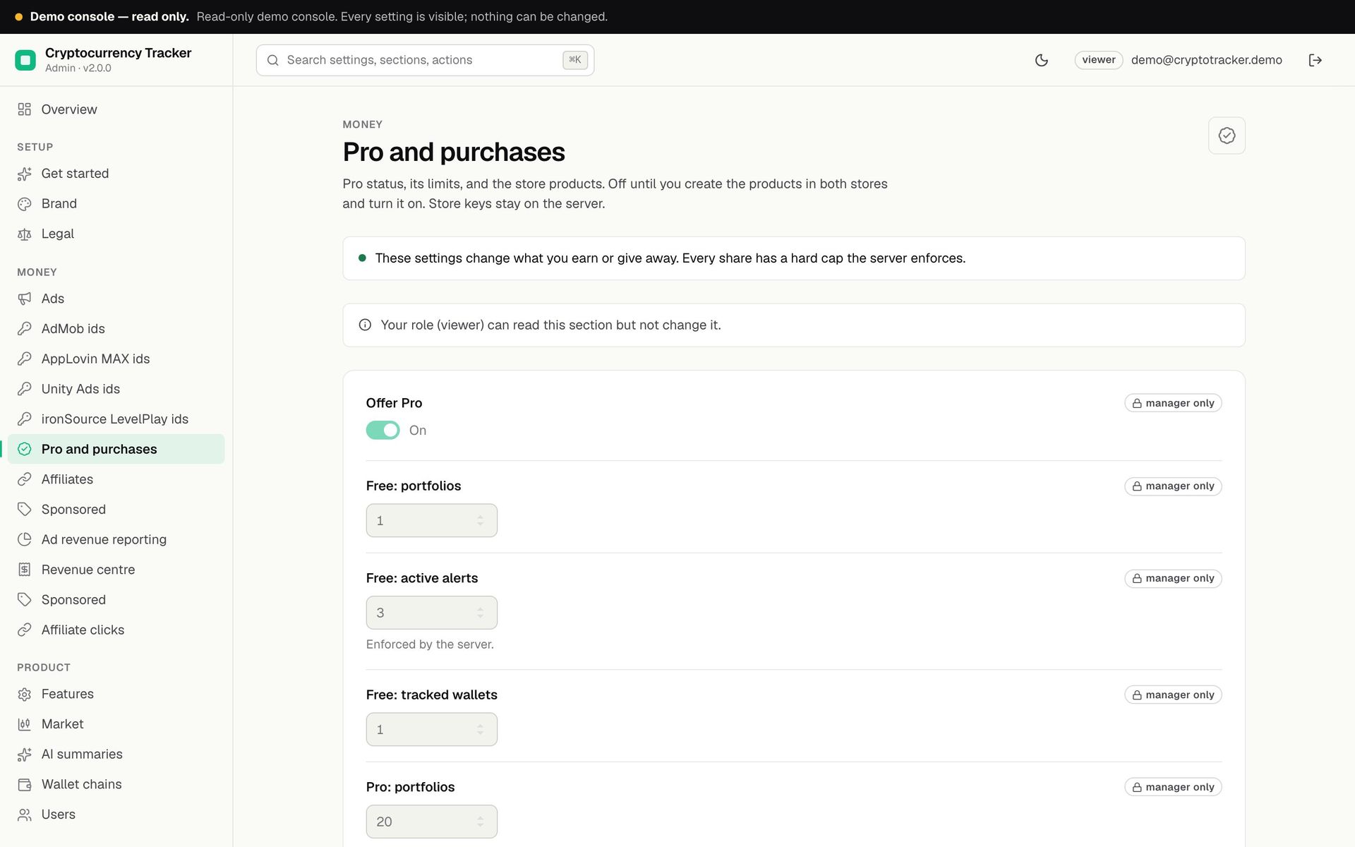The image size is (1355, 847).
Task: Open the Legal section
Action: [116, 234]
